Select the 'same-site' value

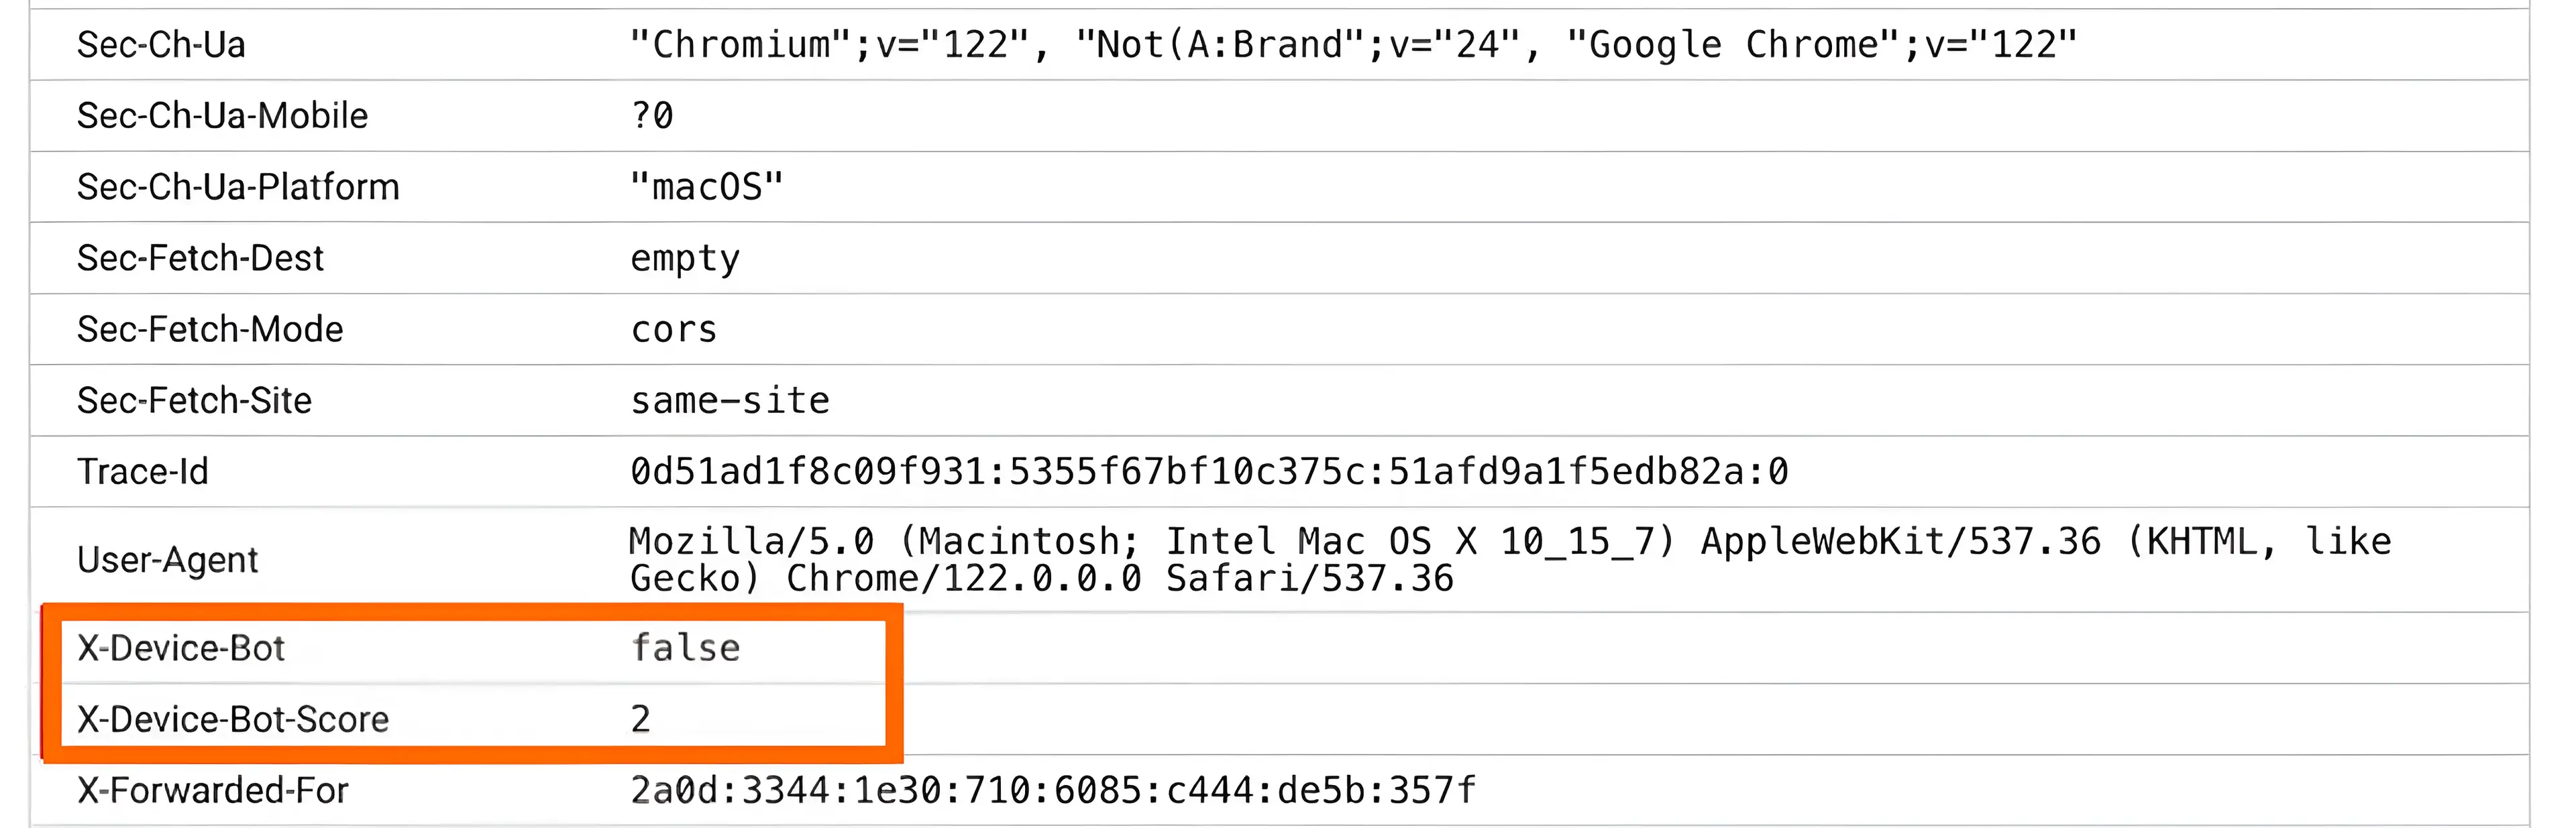tap(730, 401)
